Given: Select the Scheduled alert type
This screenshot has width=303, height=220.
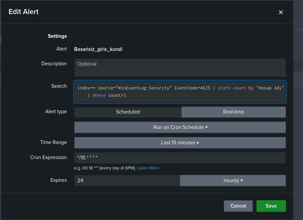Looking at the screenshot, I should 128,112.
